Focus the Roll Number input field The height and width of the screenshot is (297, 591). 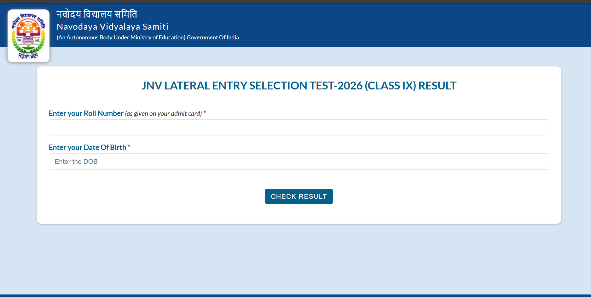click(299, 128)
